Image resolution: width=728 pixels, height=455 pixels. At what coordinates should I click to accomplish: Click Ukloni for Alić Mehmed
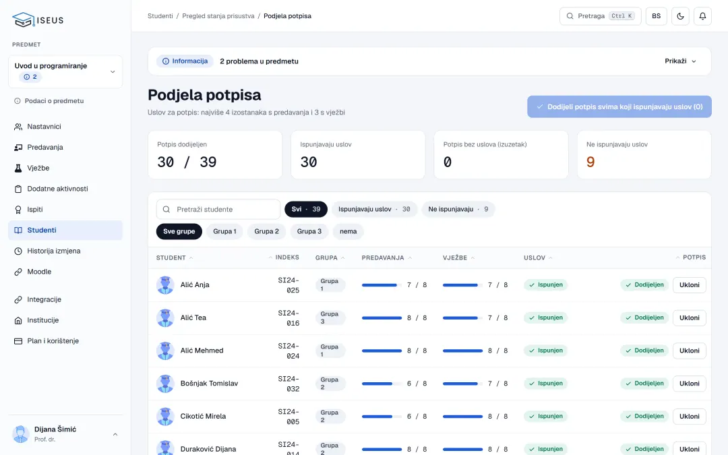coord(690,351)
